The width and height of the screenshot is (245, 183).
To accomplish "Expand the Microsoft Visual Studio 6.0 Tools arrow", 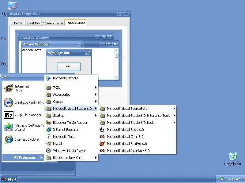I will pos(174,123).
